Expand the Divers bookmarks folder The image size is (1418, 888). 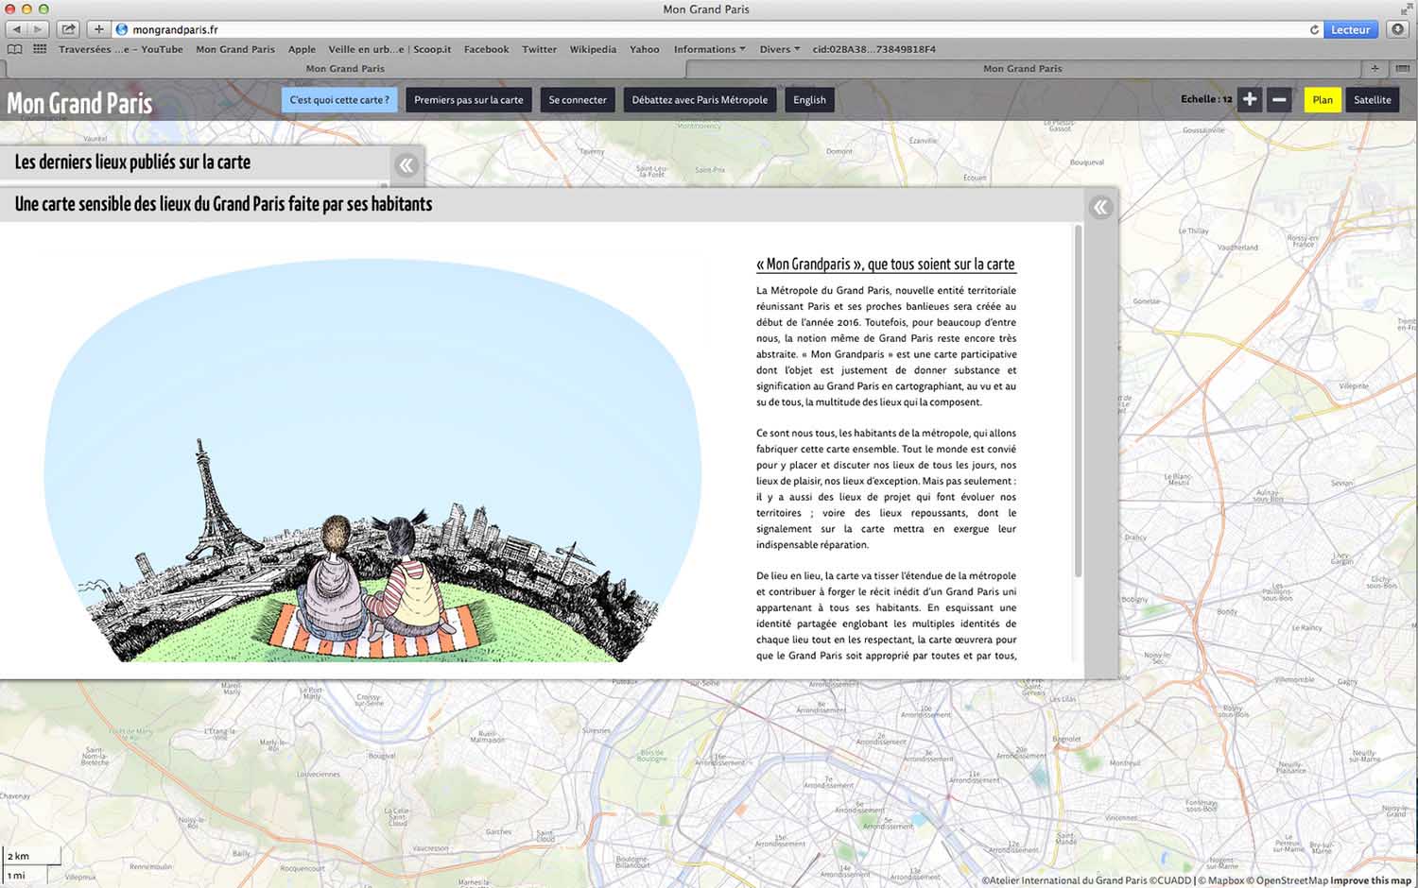779,49
